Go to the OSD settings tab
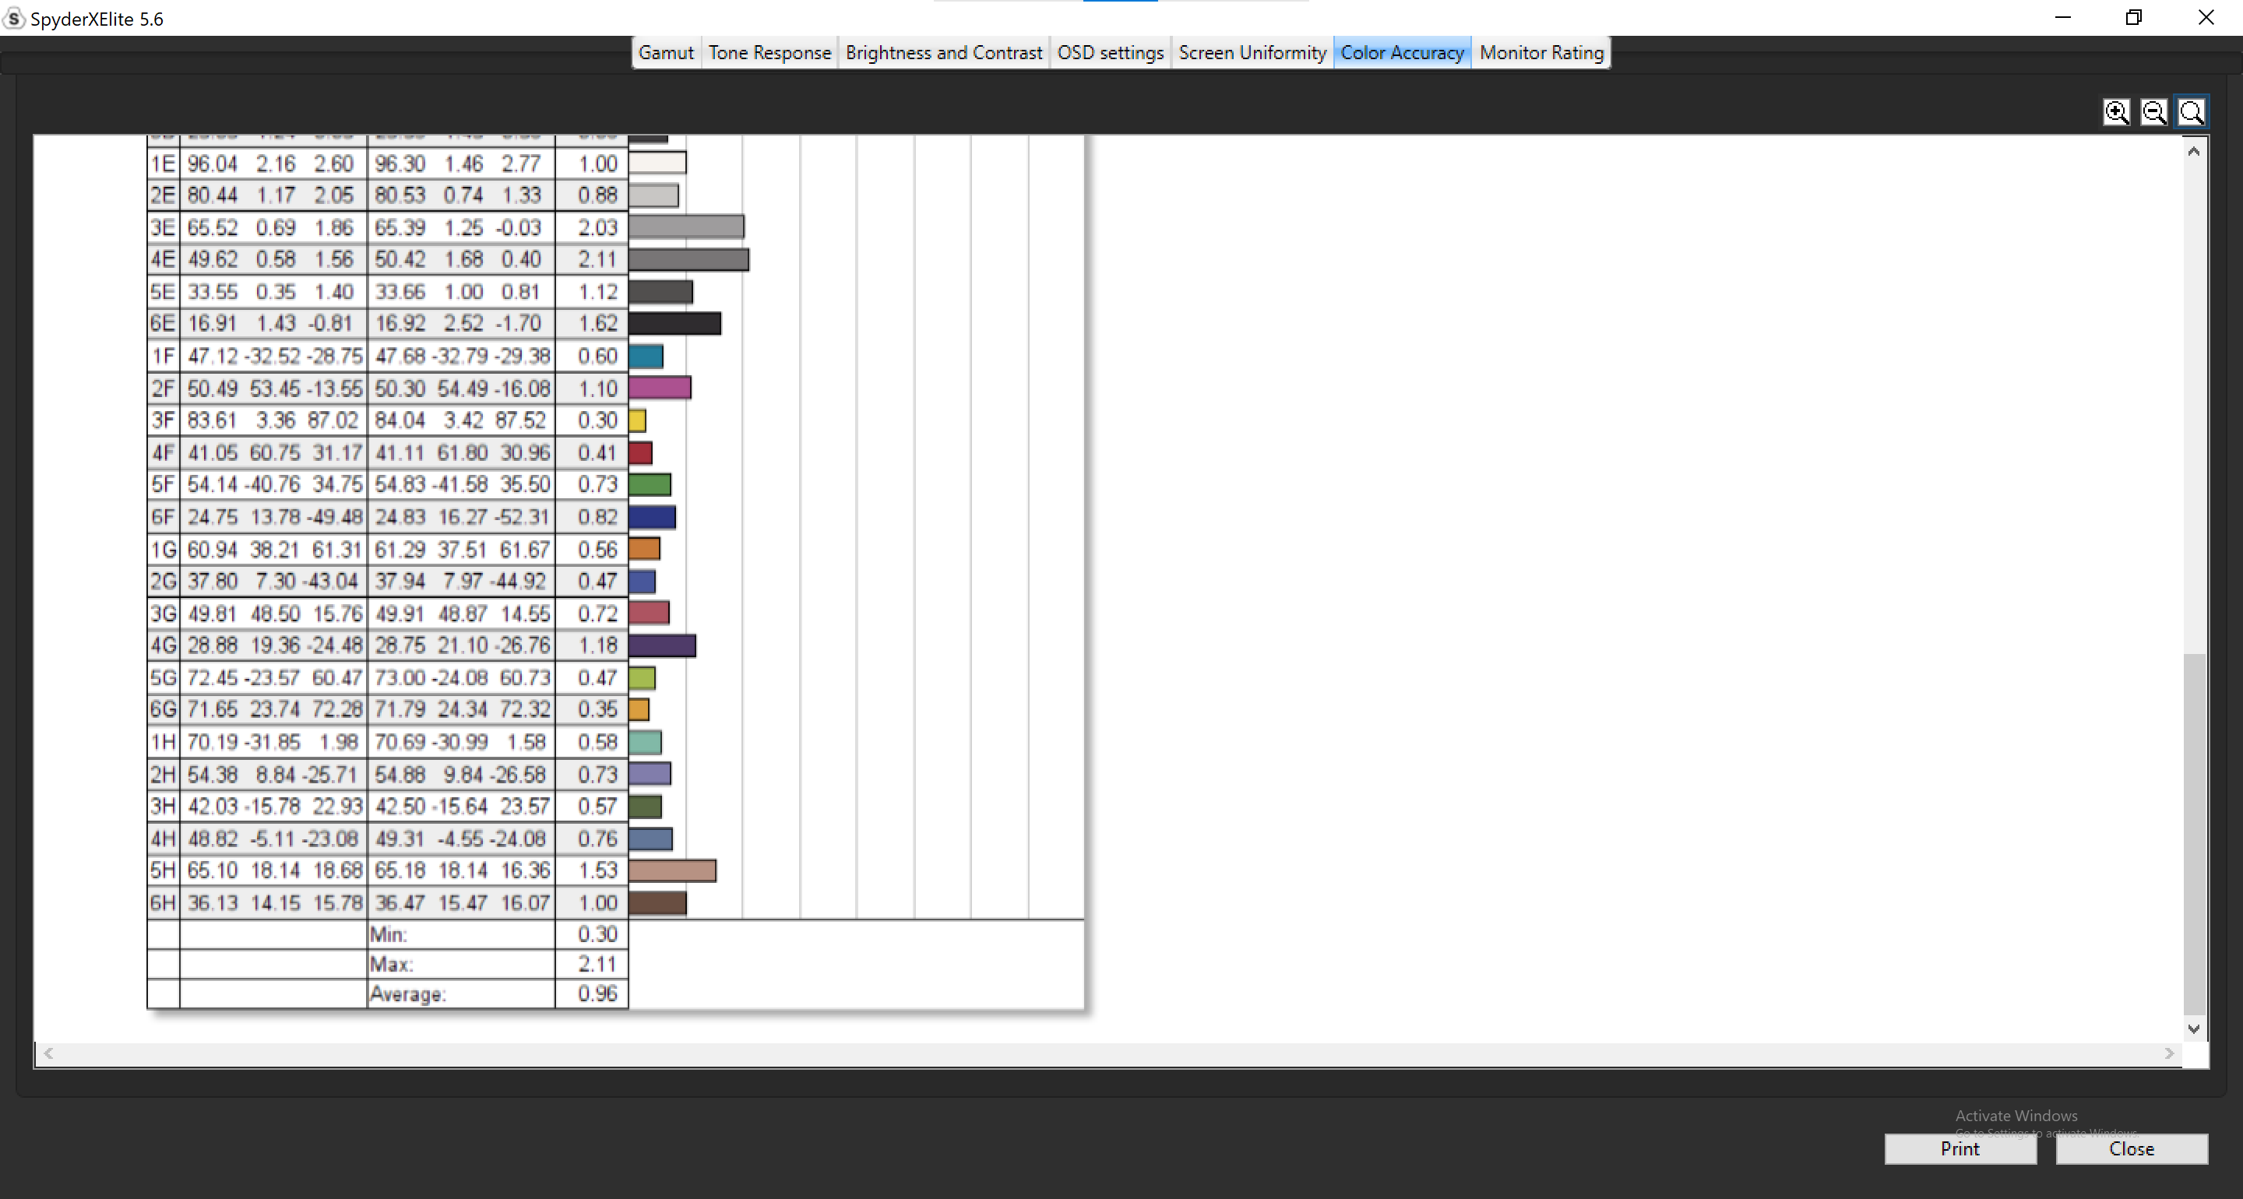This screenshot has height=1199, width=2243. (1109, 52)
